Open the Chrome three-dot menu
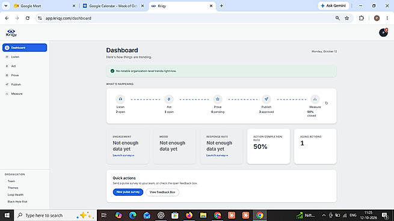The width and height of the screenshot is (394, 221). (x=387, y=18)
